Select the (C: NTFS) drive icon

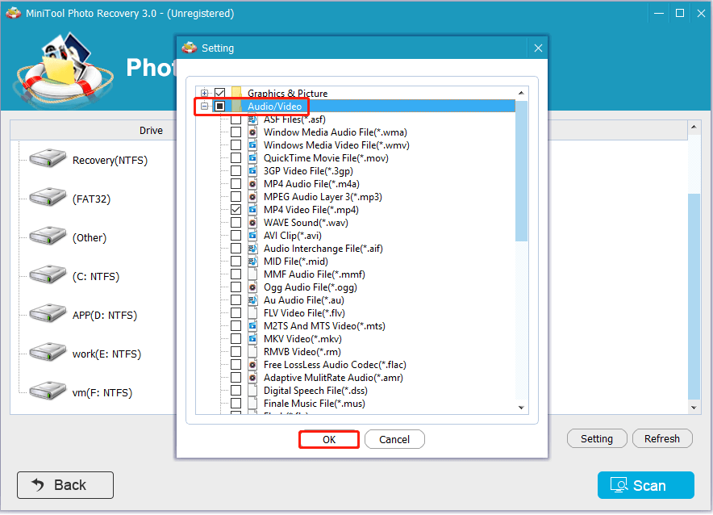click(x=48, y=274)
